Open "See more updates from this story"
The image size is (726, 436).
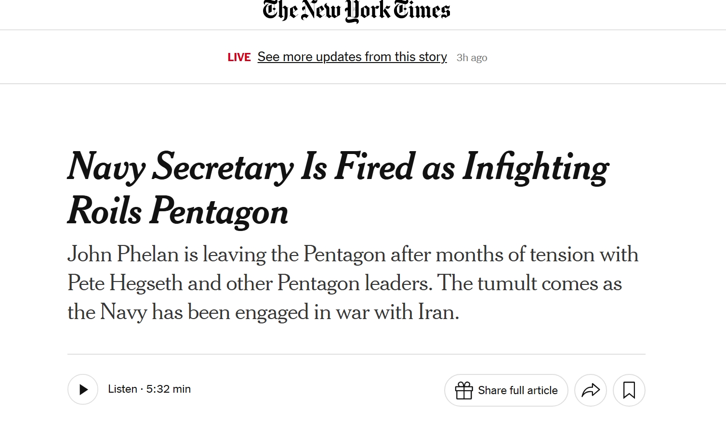tap(352, 57)
